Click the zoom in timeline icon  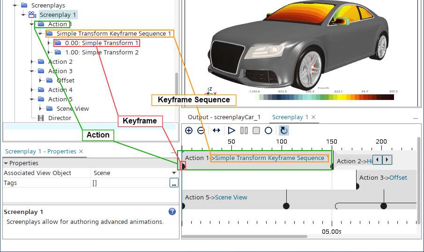point(189,131)
